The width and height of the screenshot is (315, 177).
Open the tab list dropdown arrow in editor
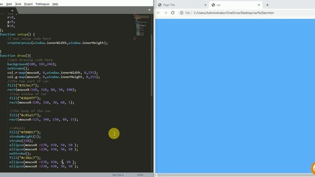pyautogui.click(x=149, y=10)
